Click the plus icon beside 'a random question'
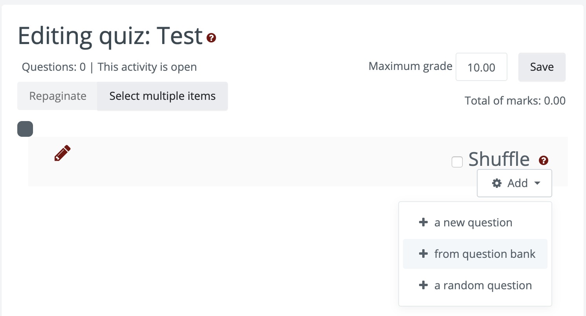 (423, 285)
